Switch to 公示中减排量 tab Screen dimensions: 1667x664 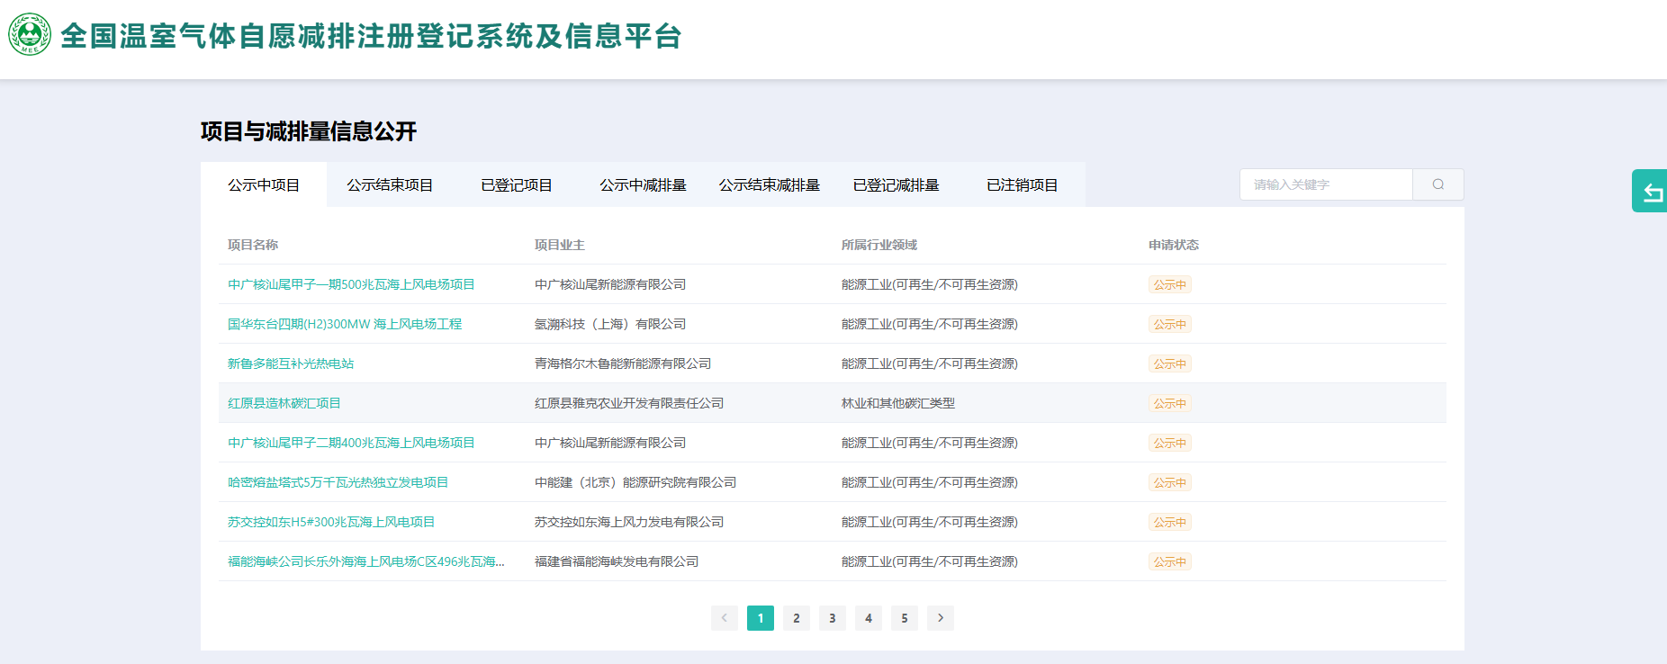(x=643, y=184)
